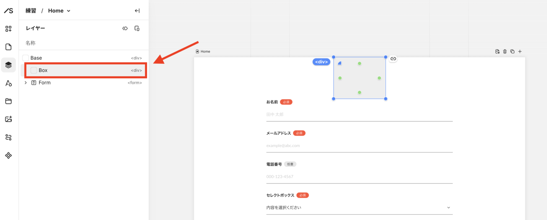Select the Form layer in the tree
This screenshot has height=220, width=547.
44,83
